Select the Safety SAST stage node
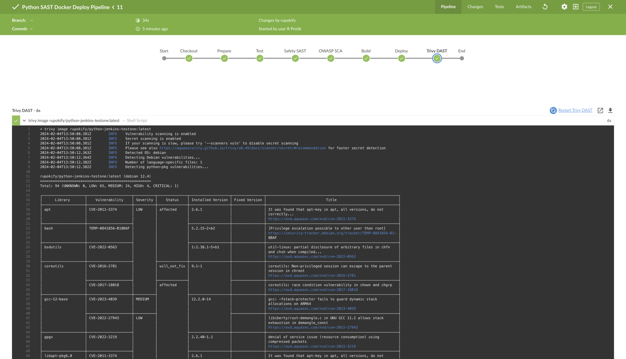The width and height of the screenshot is (626, 359). click(295, 58)
